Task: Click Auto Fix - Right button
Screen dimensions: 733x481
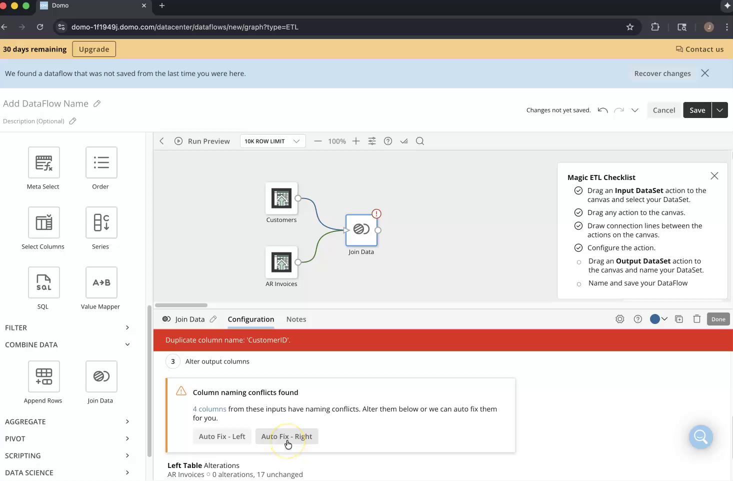Action: [286, 436]
